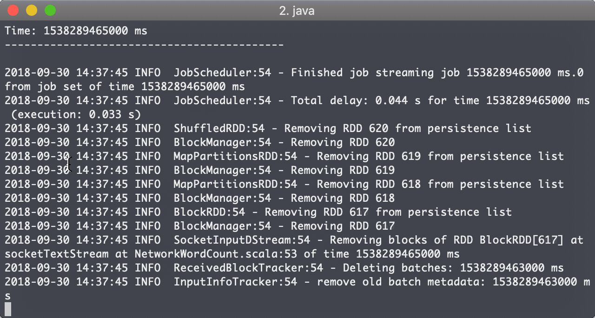Click the BlockManager "Removing RDD 617" line
This screenshot has width=595, height=318.
click(200, 226)
